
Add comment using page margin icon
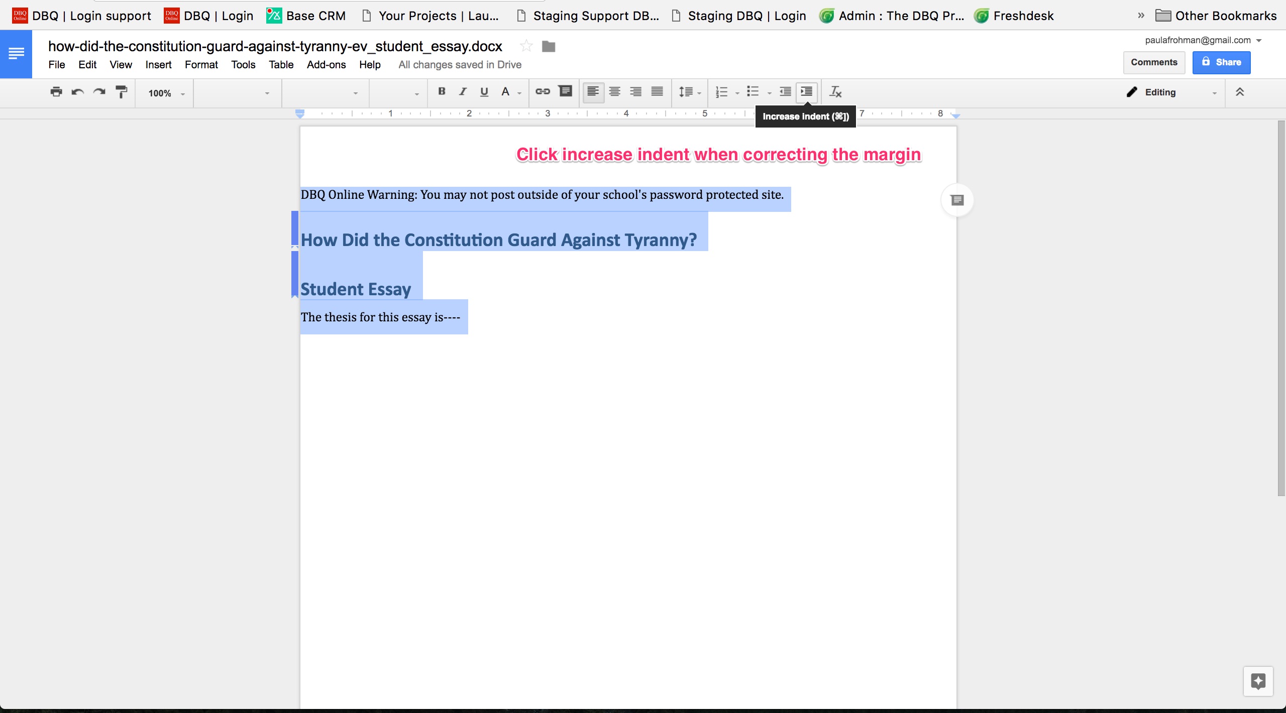957,200
